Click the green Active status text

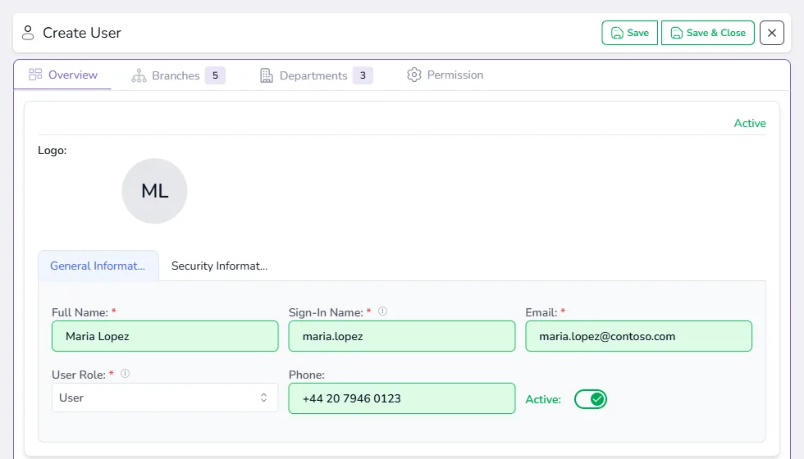750,123
